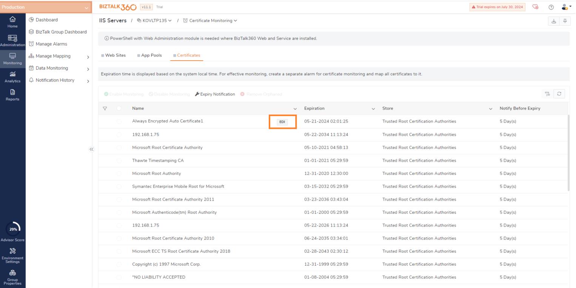The image size is (576, 288).
Task: Open the Production environment dropdown
Action: pyautogui.click(x=46, y=7)
